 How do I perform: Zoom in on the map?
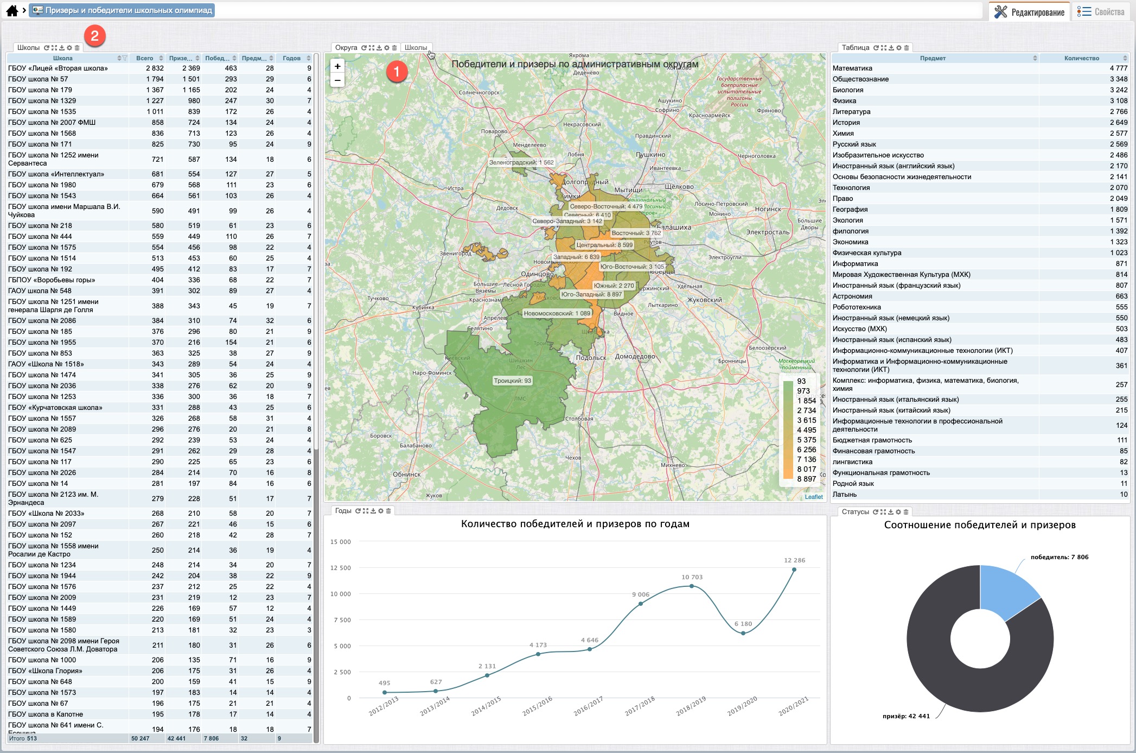[337, 66]
